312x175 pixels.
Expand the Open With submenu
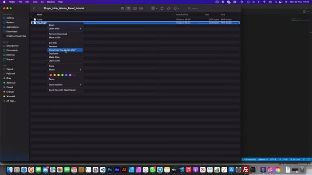click(x=65, y=29)
